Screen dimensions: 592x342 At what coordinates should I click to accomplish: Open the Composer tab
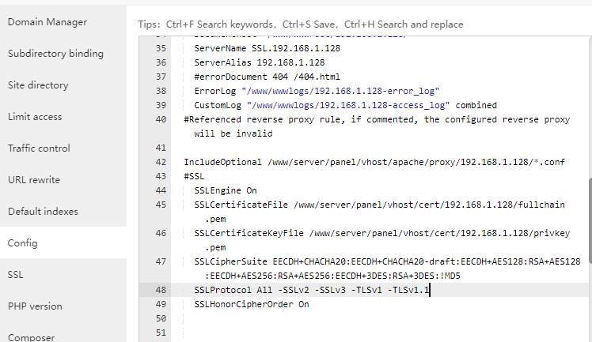coord(31,337)
